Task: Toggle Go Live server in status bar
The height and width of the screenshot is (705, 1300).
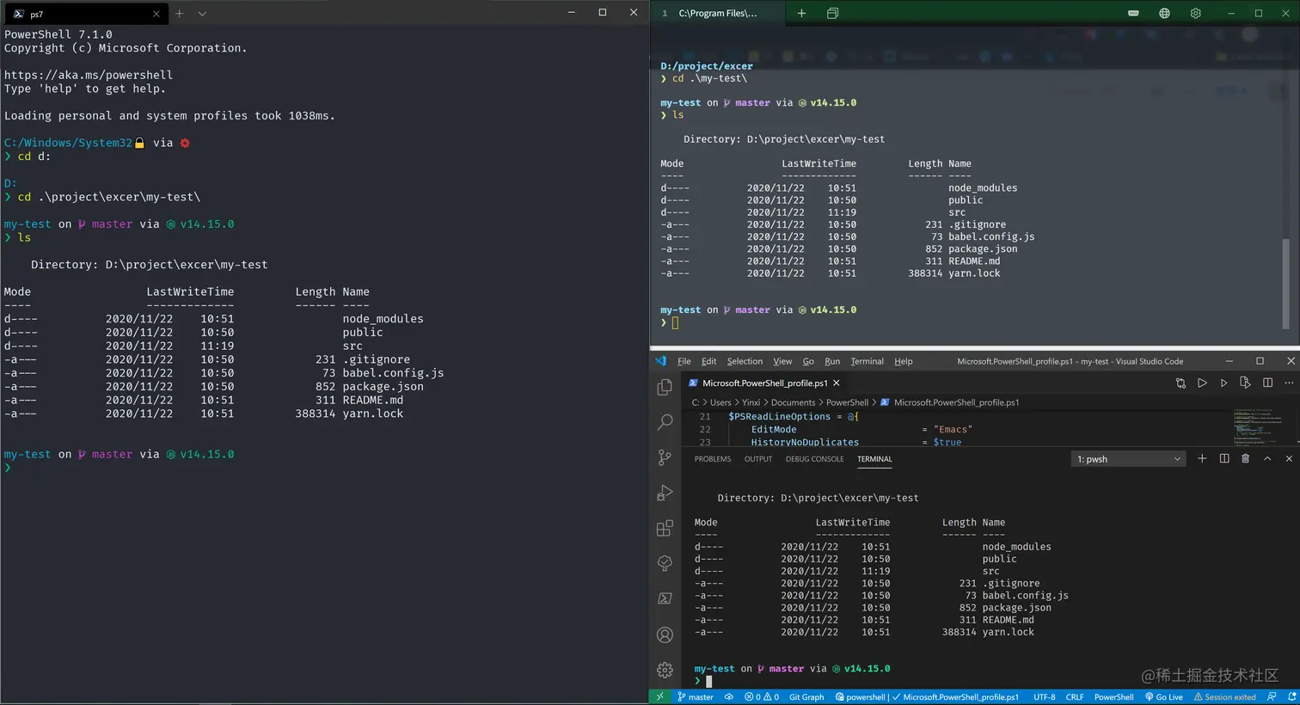Action: (x=1164, y=697)
